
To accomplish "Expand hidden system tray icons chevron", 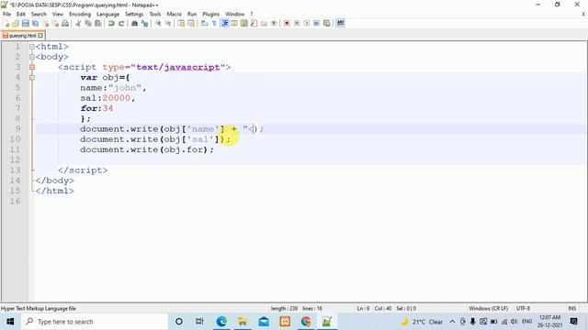I will click(x=452, y=322).
